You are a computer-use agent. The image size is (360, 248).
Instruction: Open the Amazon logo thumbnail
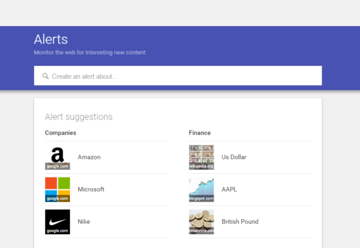pos(57,157)
